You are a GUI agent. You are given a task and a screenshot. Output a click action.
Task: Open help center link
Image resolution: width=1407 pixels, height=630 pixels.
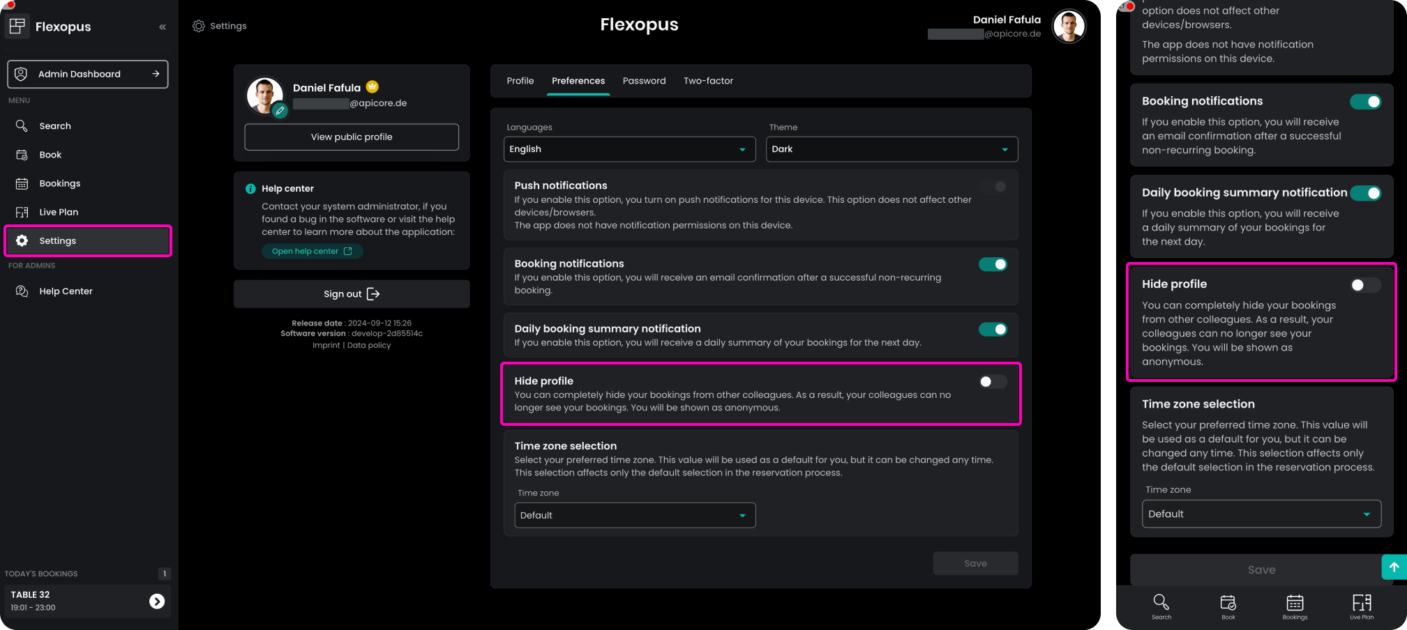pos(312,252)
